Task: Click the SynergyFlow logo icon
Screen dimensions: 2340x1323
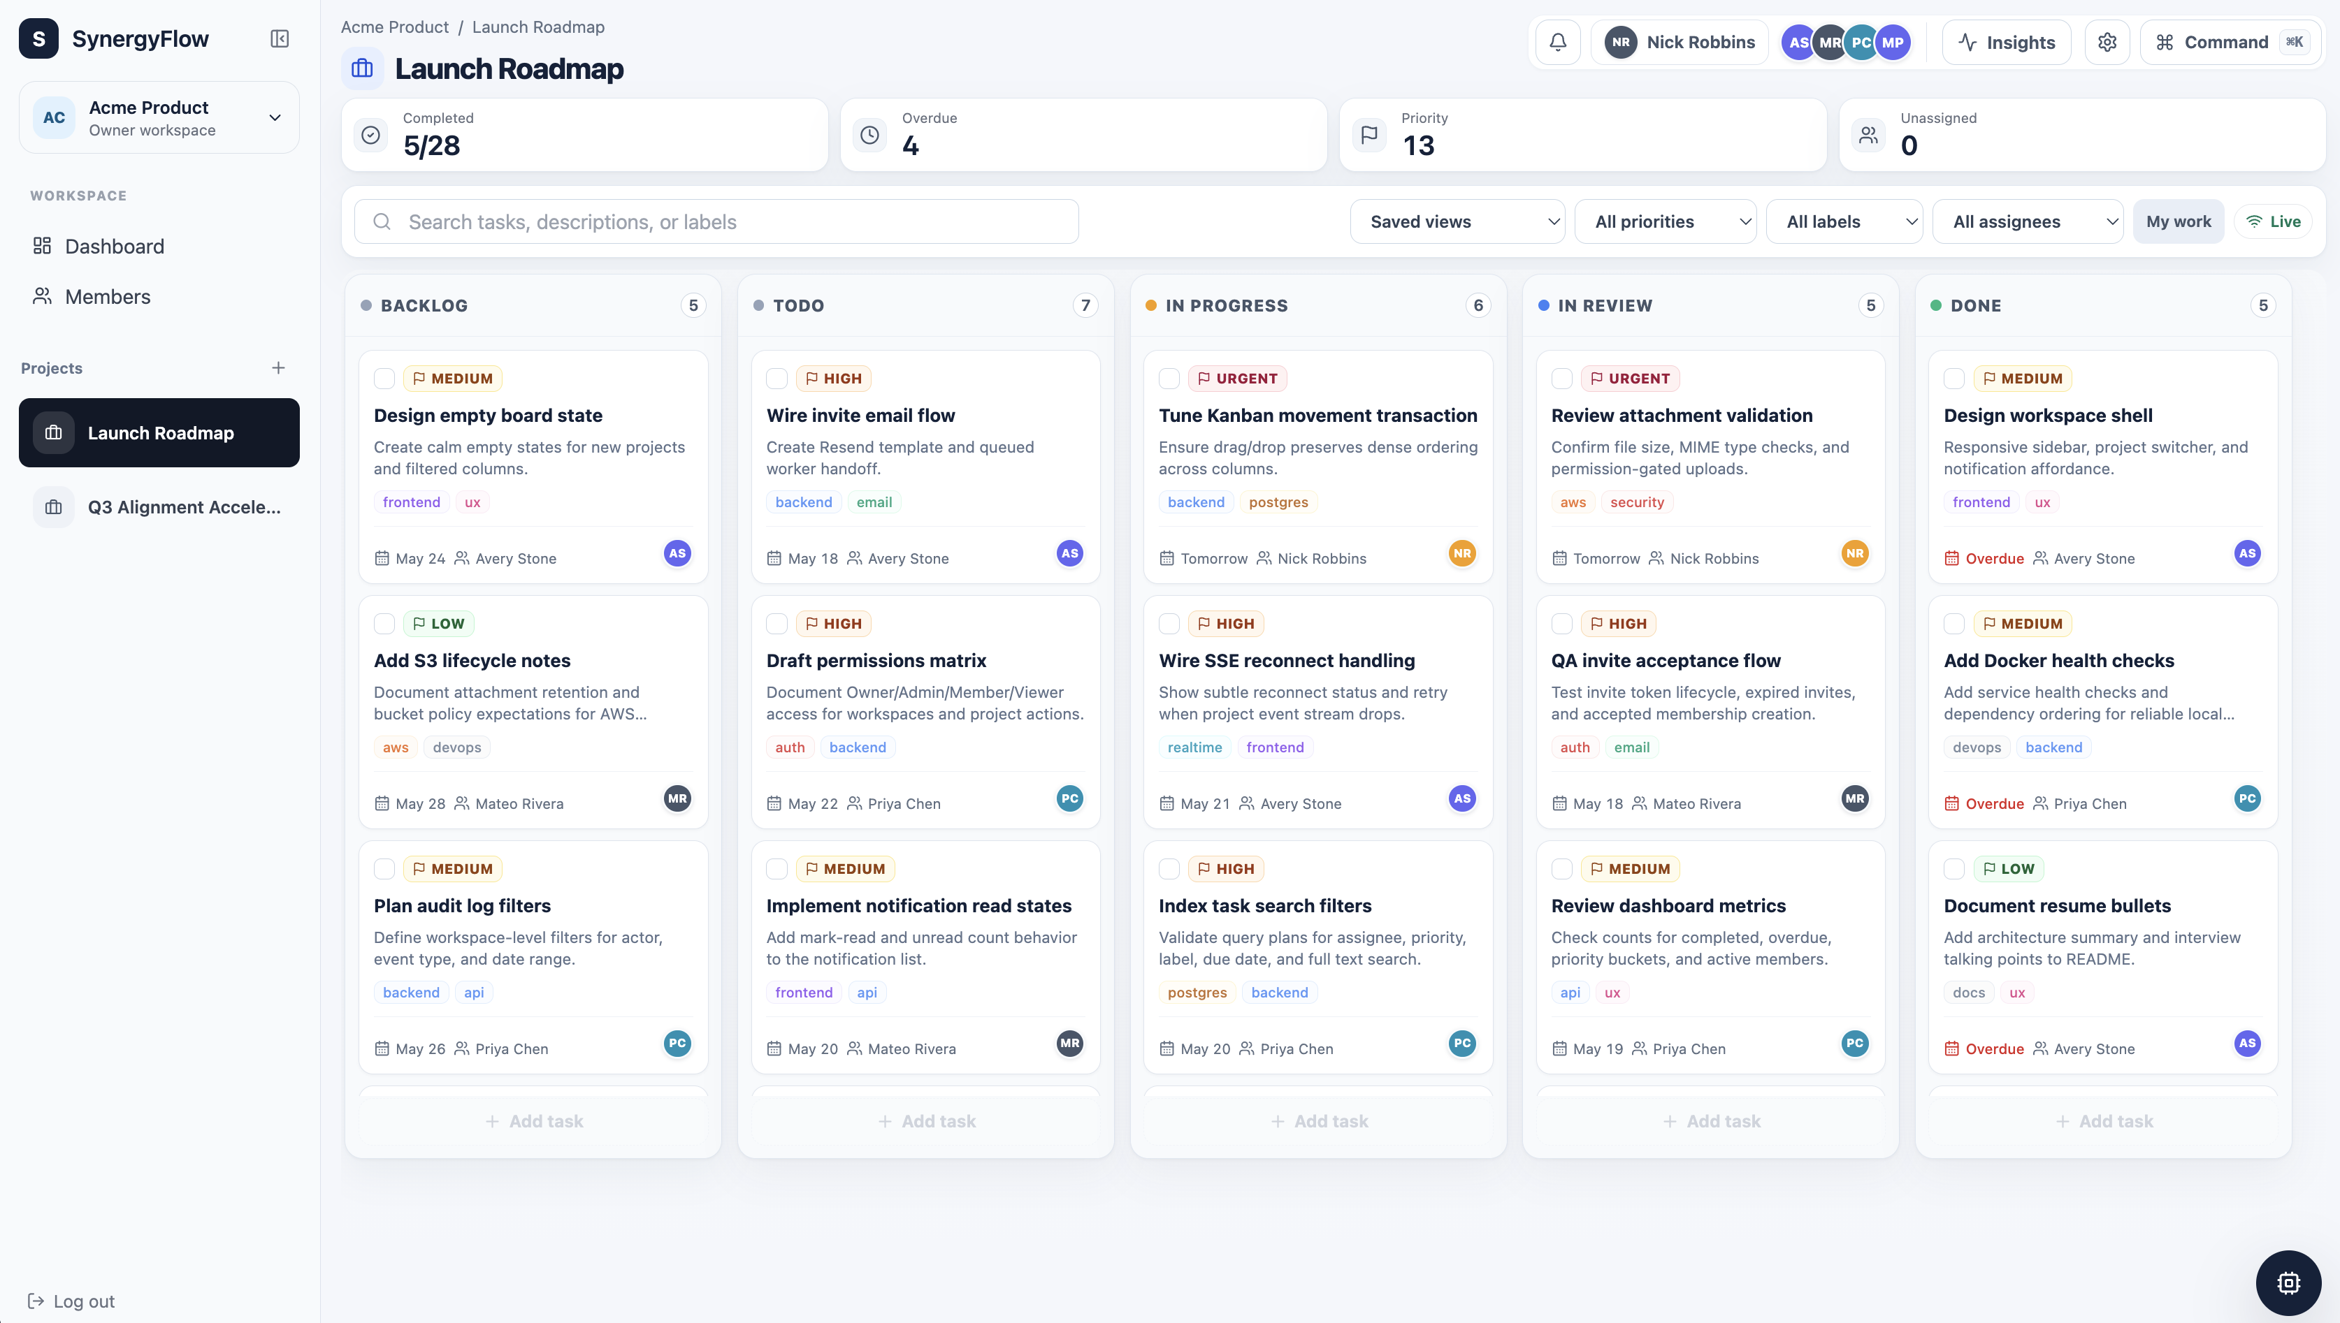Action: coord(39,39)
